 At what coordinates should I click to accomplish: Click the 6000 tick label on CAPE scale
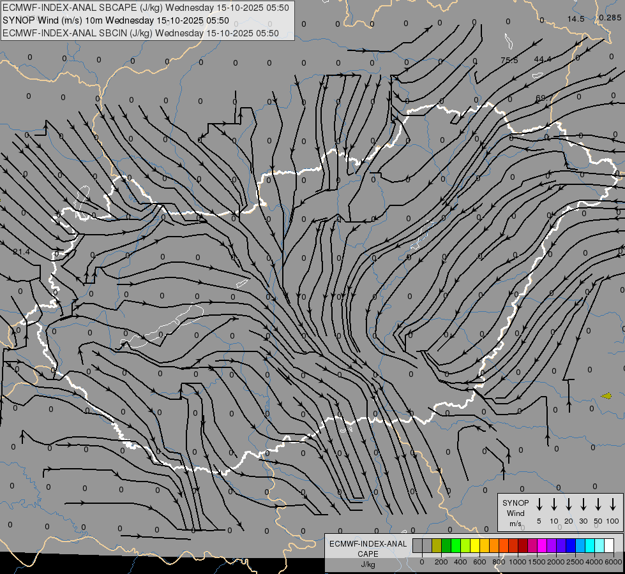614,562
